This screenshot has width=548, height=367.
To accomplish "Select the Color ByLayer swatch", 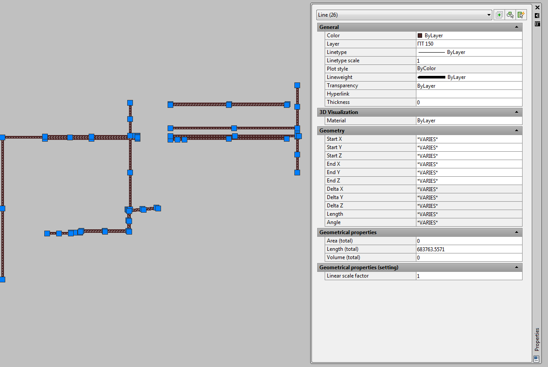I will point(419,35).
